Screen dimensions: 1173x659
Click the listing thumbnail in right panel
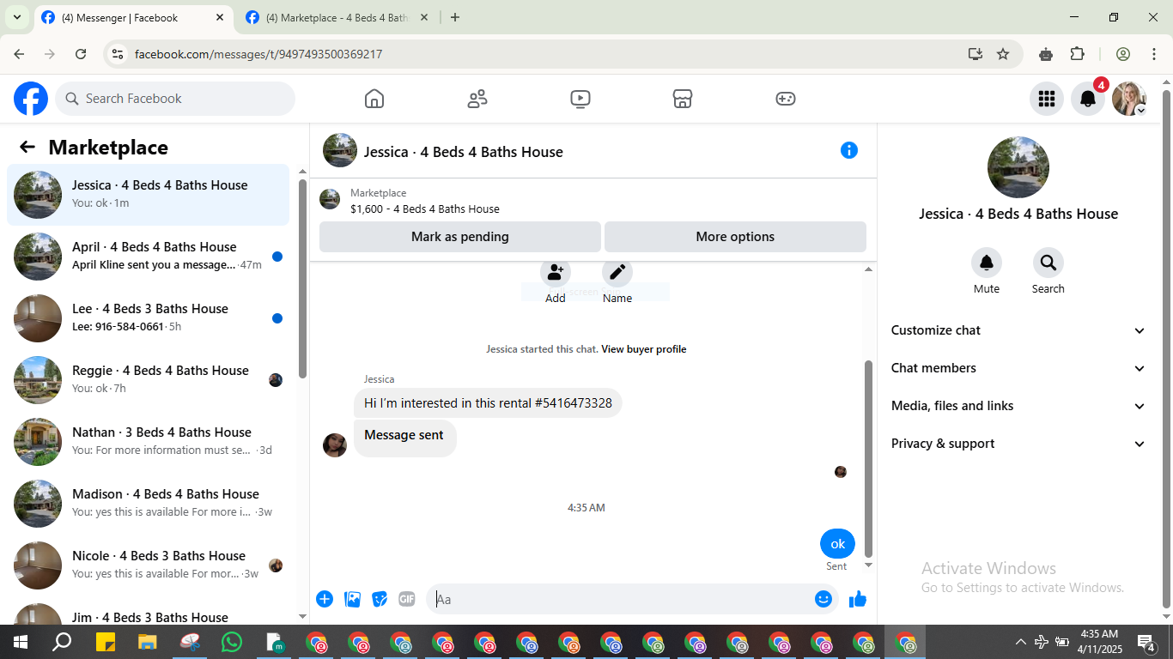(1018, 167)
